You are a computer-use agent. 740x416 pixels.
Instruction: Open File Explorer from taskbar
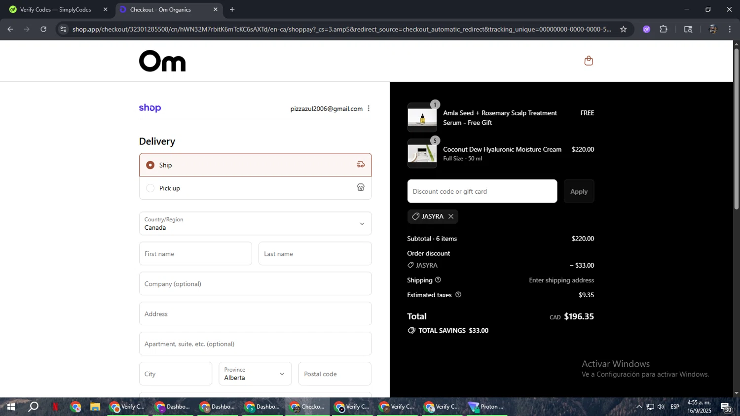tap(95, 407)
